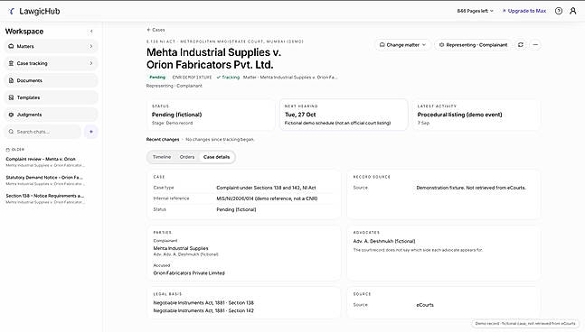
Task: Open Judgments in the sidebar
Action: pyautogui.click(x=51, y=115)
